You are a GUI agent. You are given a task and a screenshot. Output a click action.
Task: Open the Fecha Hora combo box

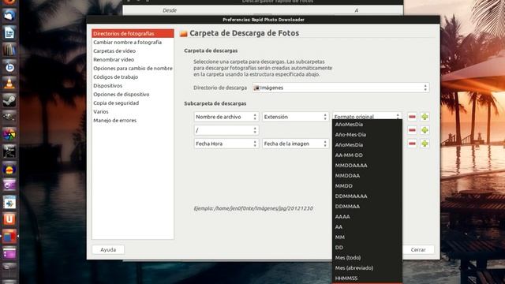pyautogui.click(x=226, y=144)
